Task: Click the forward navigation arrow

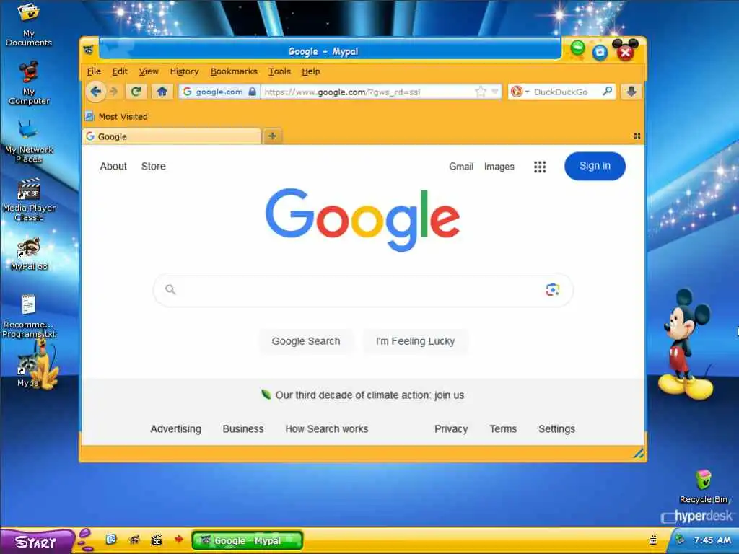Action: [x=113, y=92]
